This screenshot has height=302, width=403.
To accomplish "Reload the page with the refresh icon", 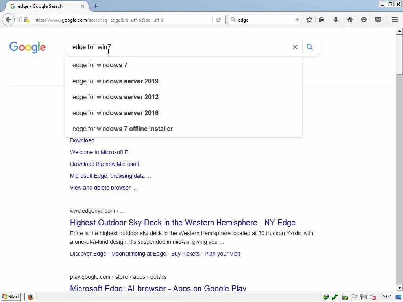I will click(x=218, y=20).
